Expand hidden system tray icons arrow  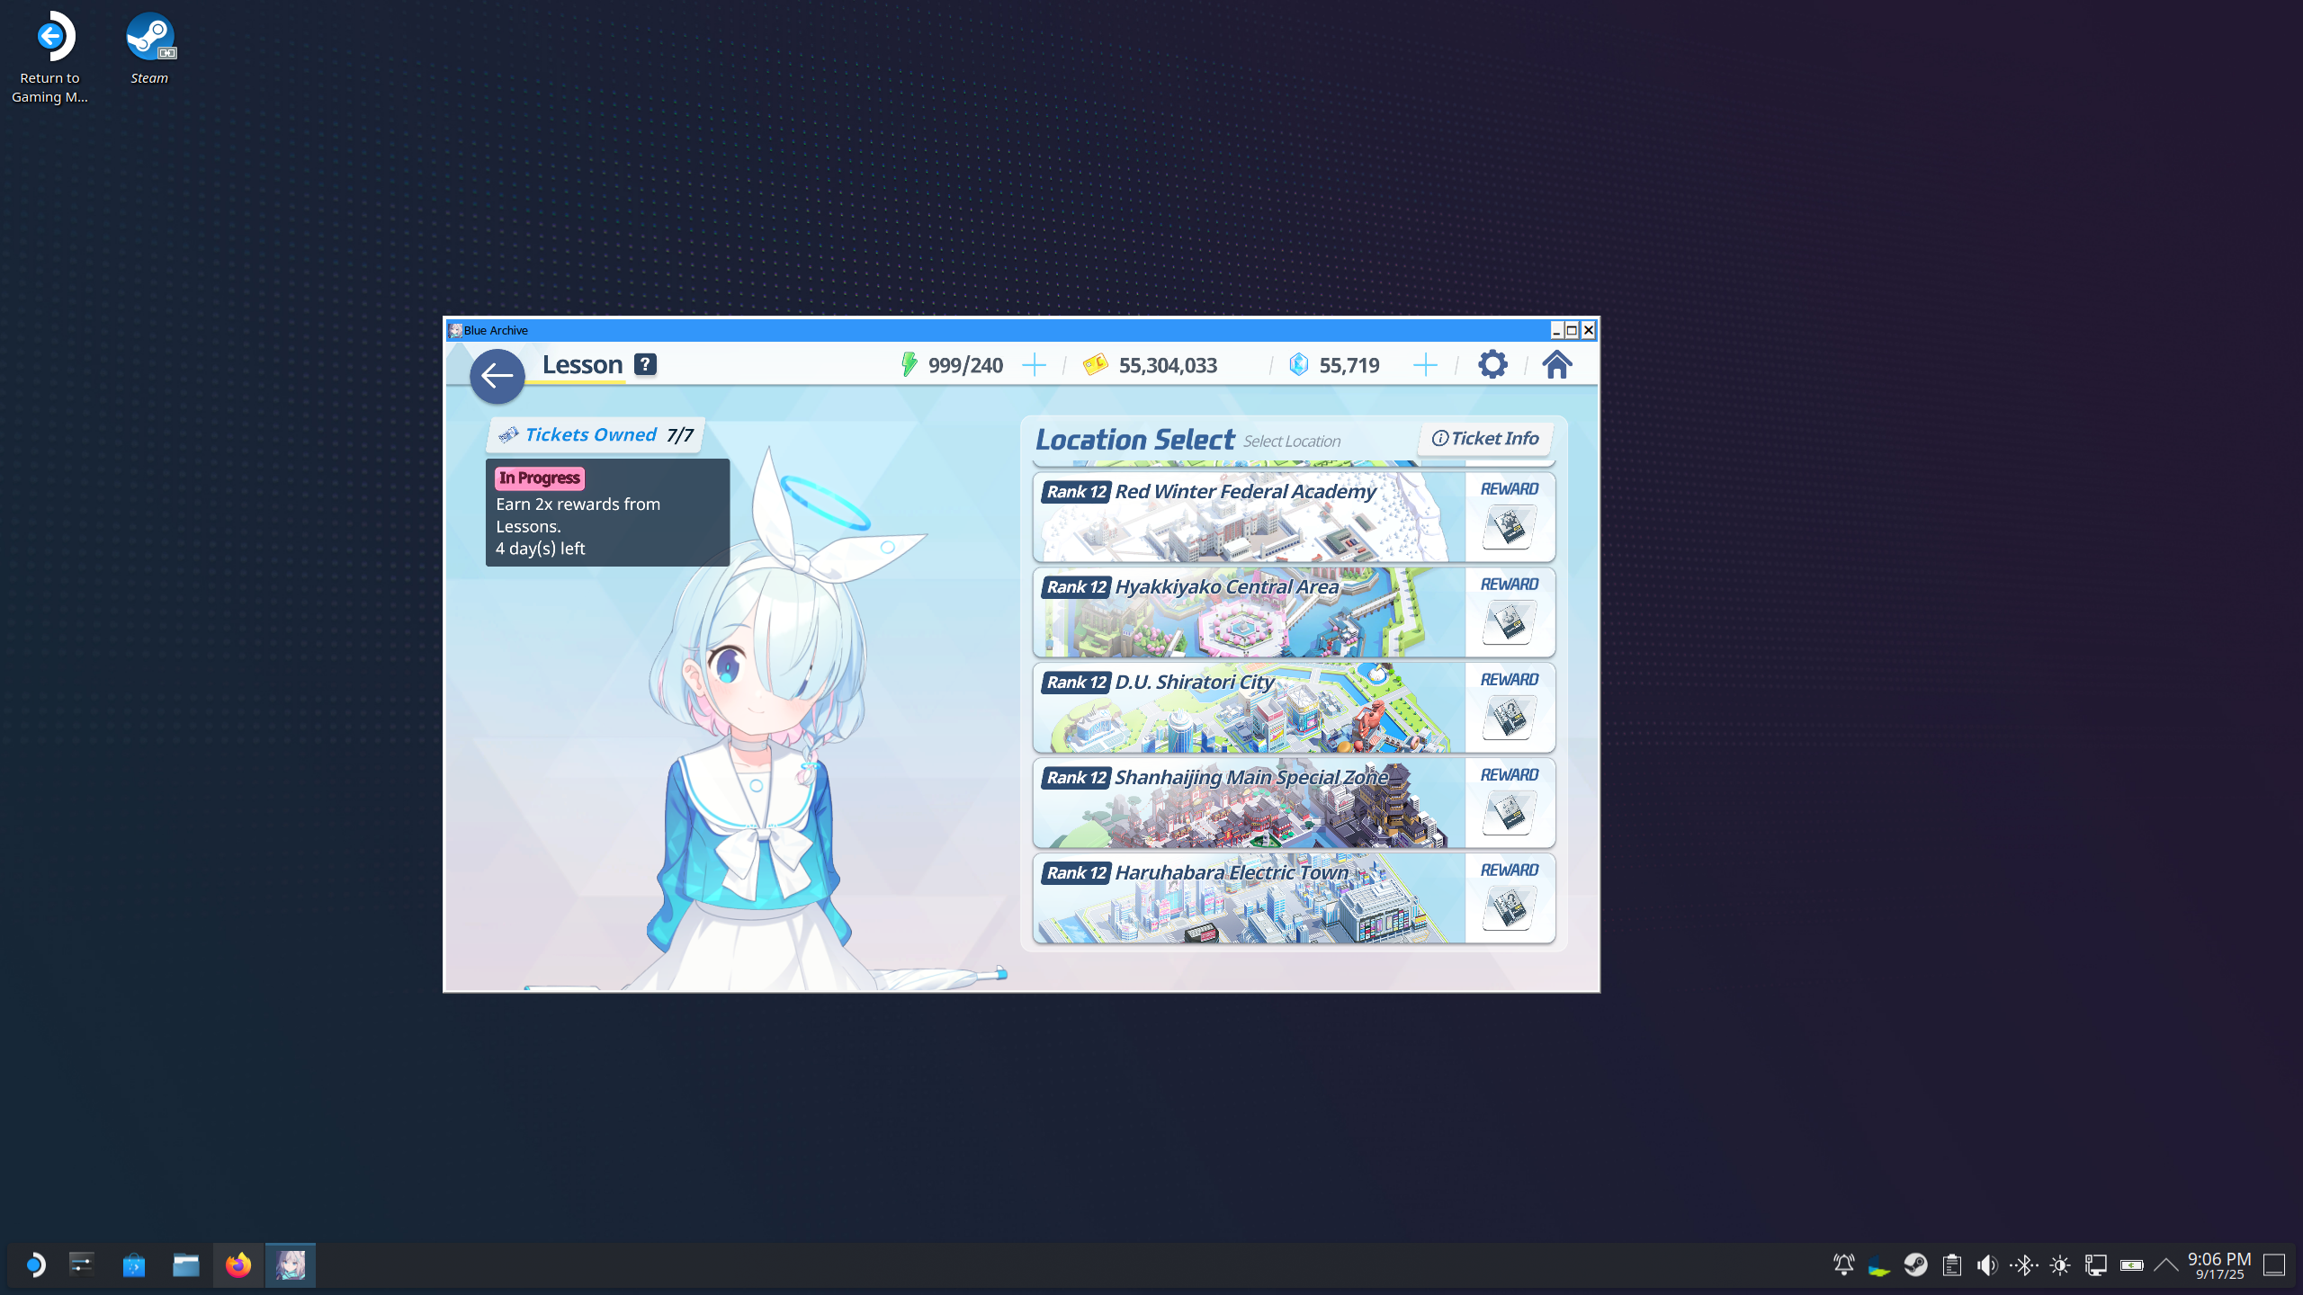point(2166,1265)
